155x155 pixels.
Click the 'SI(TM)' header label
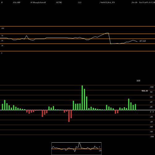(x=59, y=2)
